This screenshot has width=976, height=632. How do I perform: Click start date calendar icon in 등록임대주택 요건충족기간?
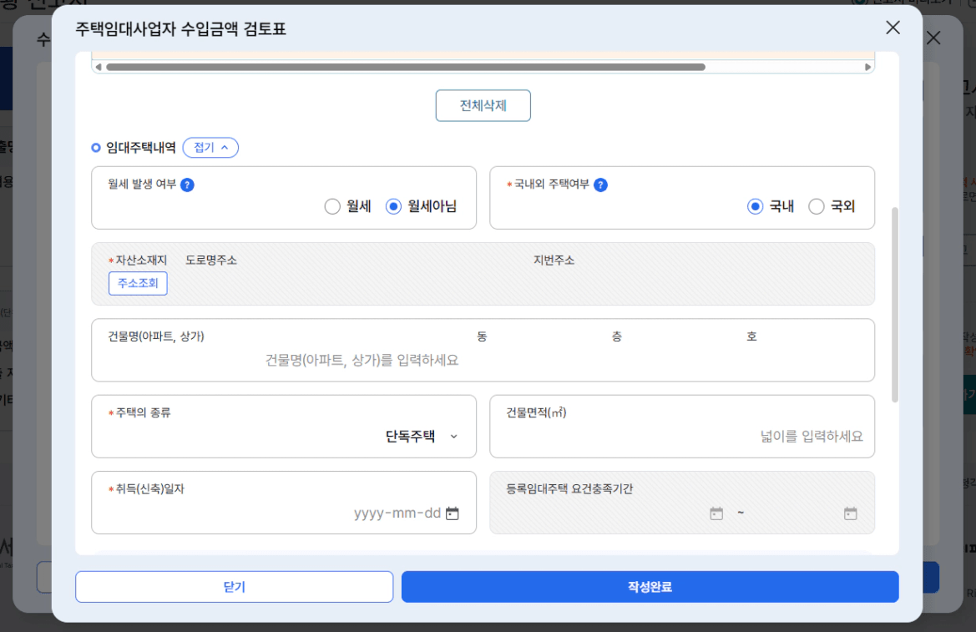[716, 513]
